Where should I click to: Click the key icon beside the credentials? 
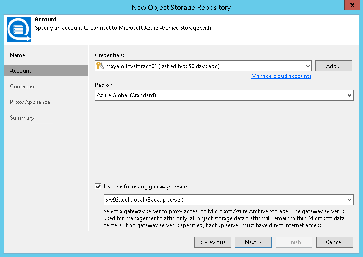click(99, 66)
